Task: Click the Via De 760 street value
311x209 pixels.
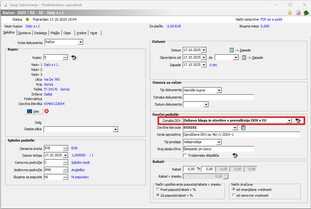Action: [x=52, y=79]
